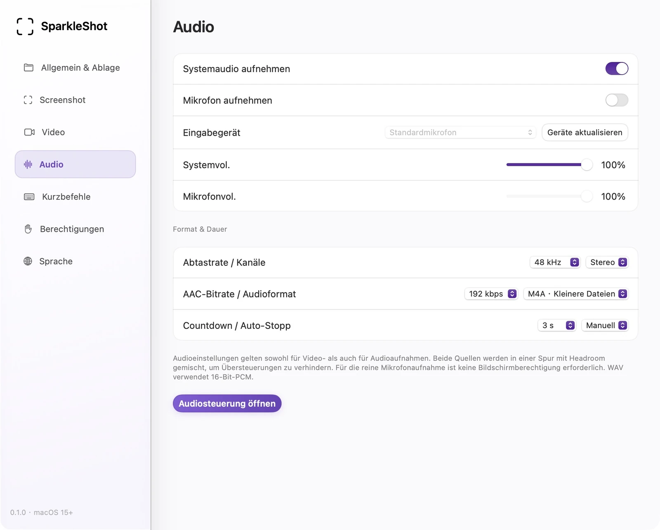Image resolution: width=660 pixels, height=530 pixels.
Task: Open the Standardmikrofon input device dropdown
Action: pos(460,132)
